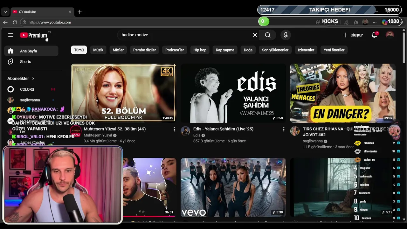Play the En Danger? Rihanna thumbnail

pyautogui.click(x=342, y=93)
